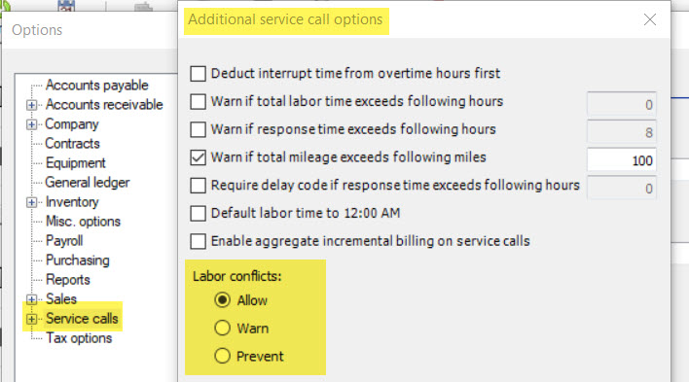Choose Allow for labor conflicts

(222, 300)
